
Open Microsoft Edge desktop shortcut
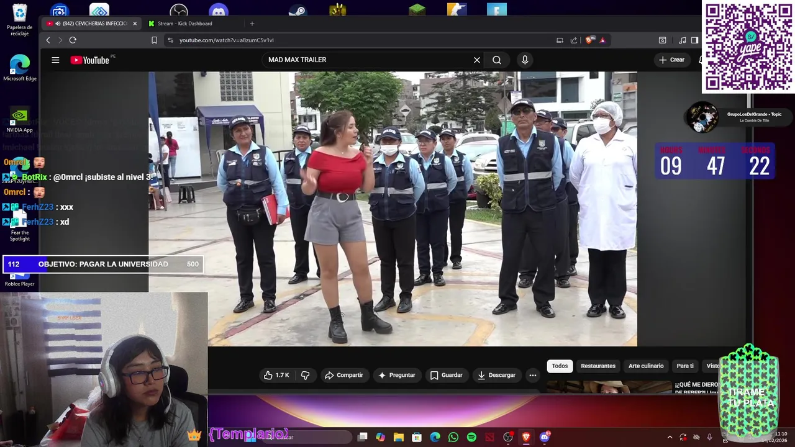19,68
